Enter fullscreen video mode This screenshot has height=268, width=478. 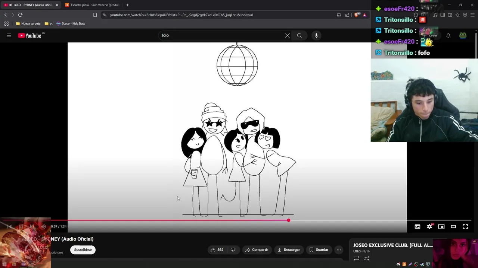(x=465, y=226)
